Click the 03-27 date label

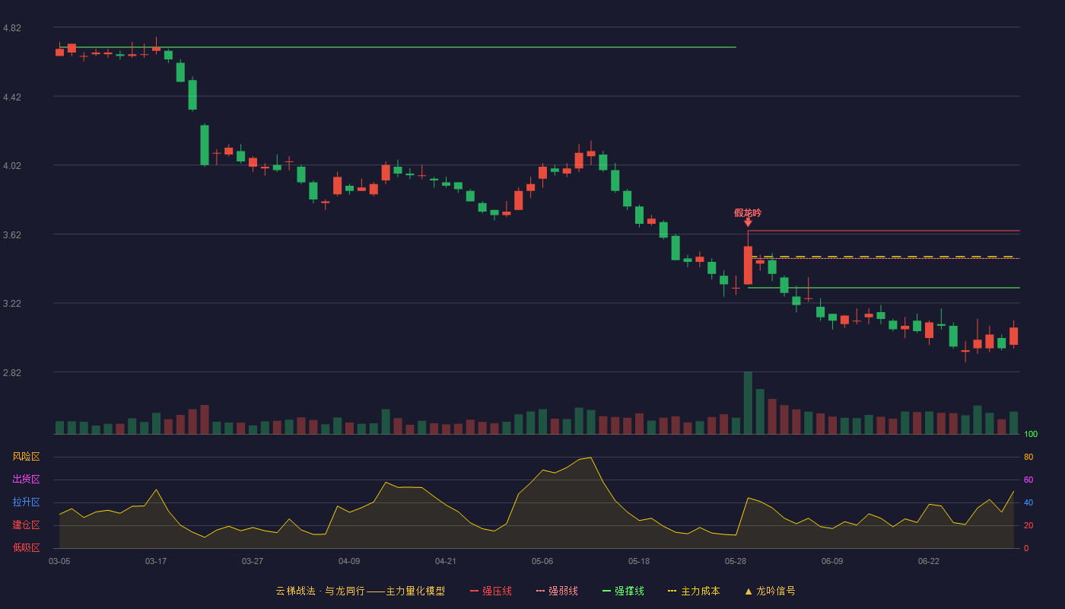253,561
